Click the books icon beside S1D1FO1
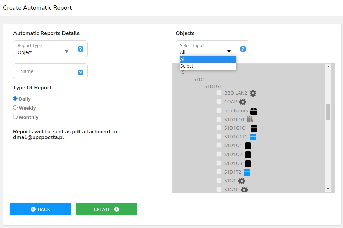Viewport: 343px width, 228px height. pos(250,120)
